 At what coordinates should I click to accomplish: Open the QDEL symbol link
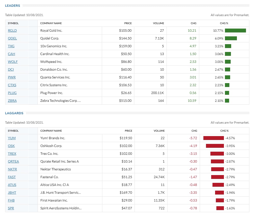click(x=12, y=38)
